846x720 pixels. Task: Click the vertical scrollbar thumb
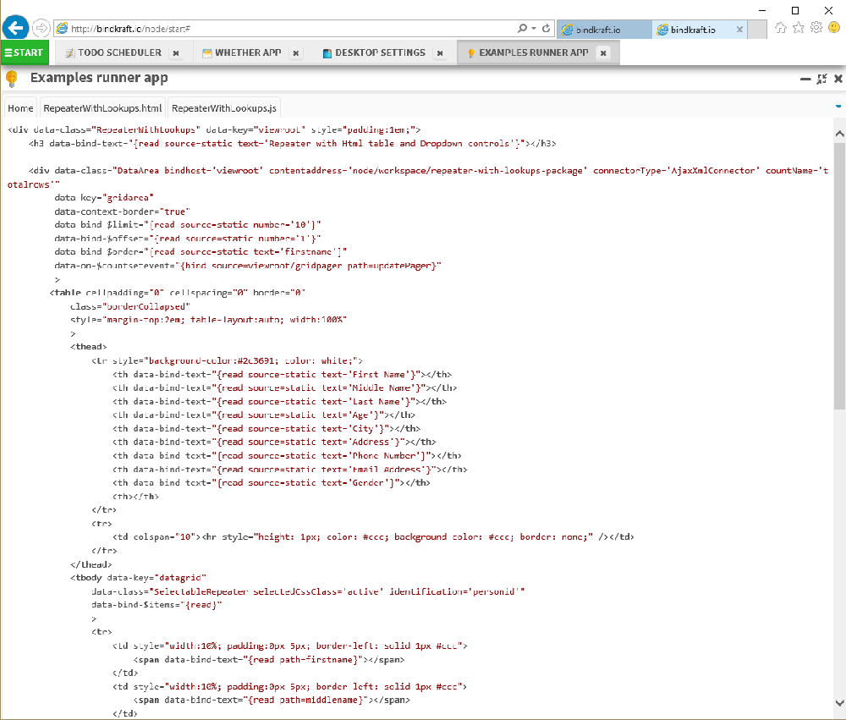[x=839, y=275]
